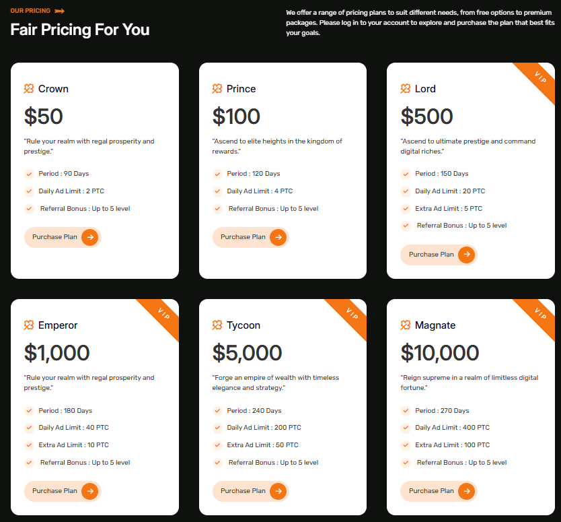Screen dimensions: 561x522
Task: Click the VIP ribbon on Emperor card
Action: point(163,315)
